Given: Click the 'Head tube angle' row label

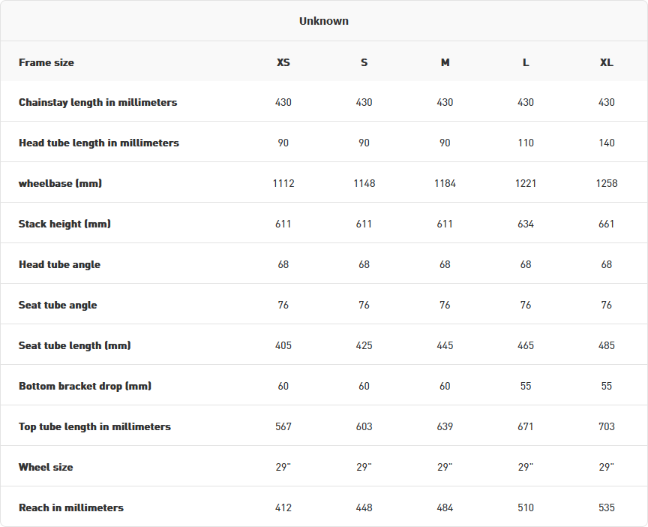Looking at the screenshot, I should 59,264.
